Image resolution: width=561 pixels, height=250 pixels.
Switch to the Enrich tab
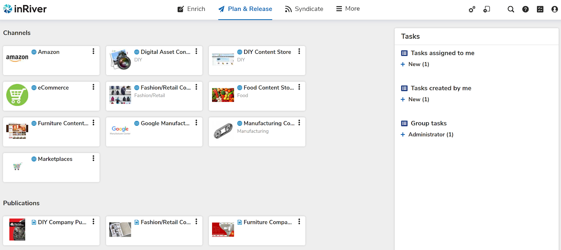click(x=191, y=9)
